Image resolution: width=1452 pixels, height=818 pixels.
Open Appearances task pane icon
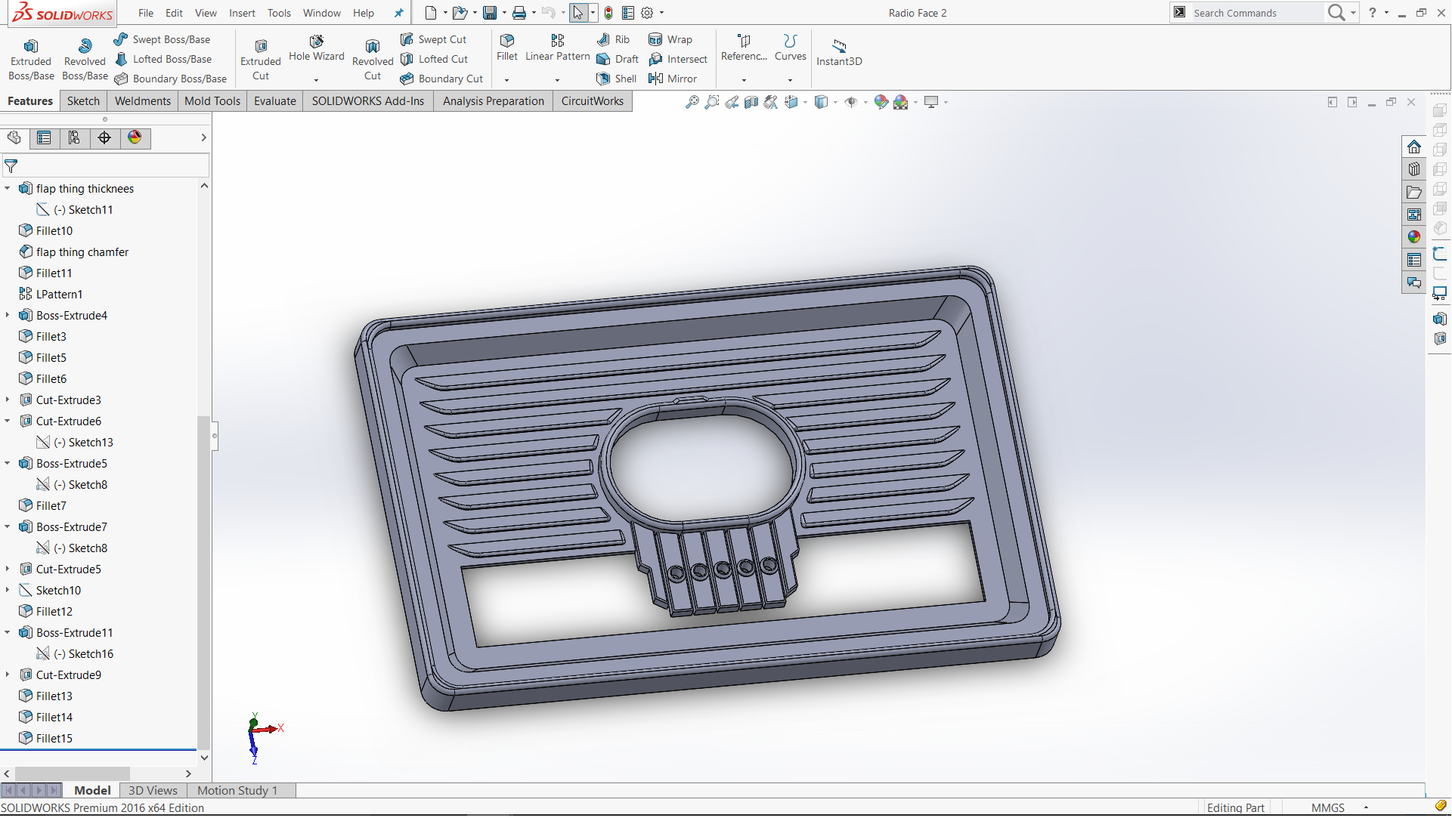tap(1414, 237)
